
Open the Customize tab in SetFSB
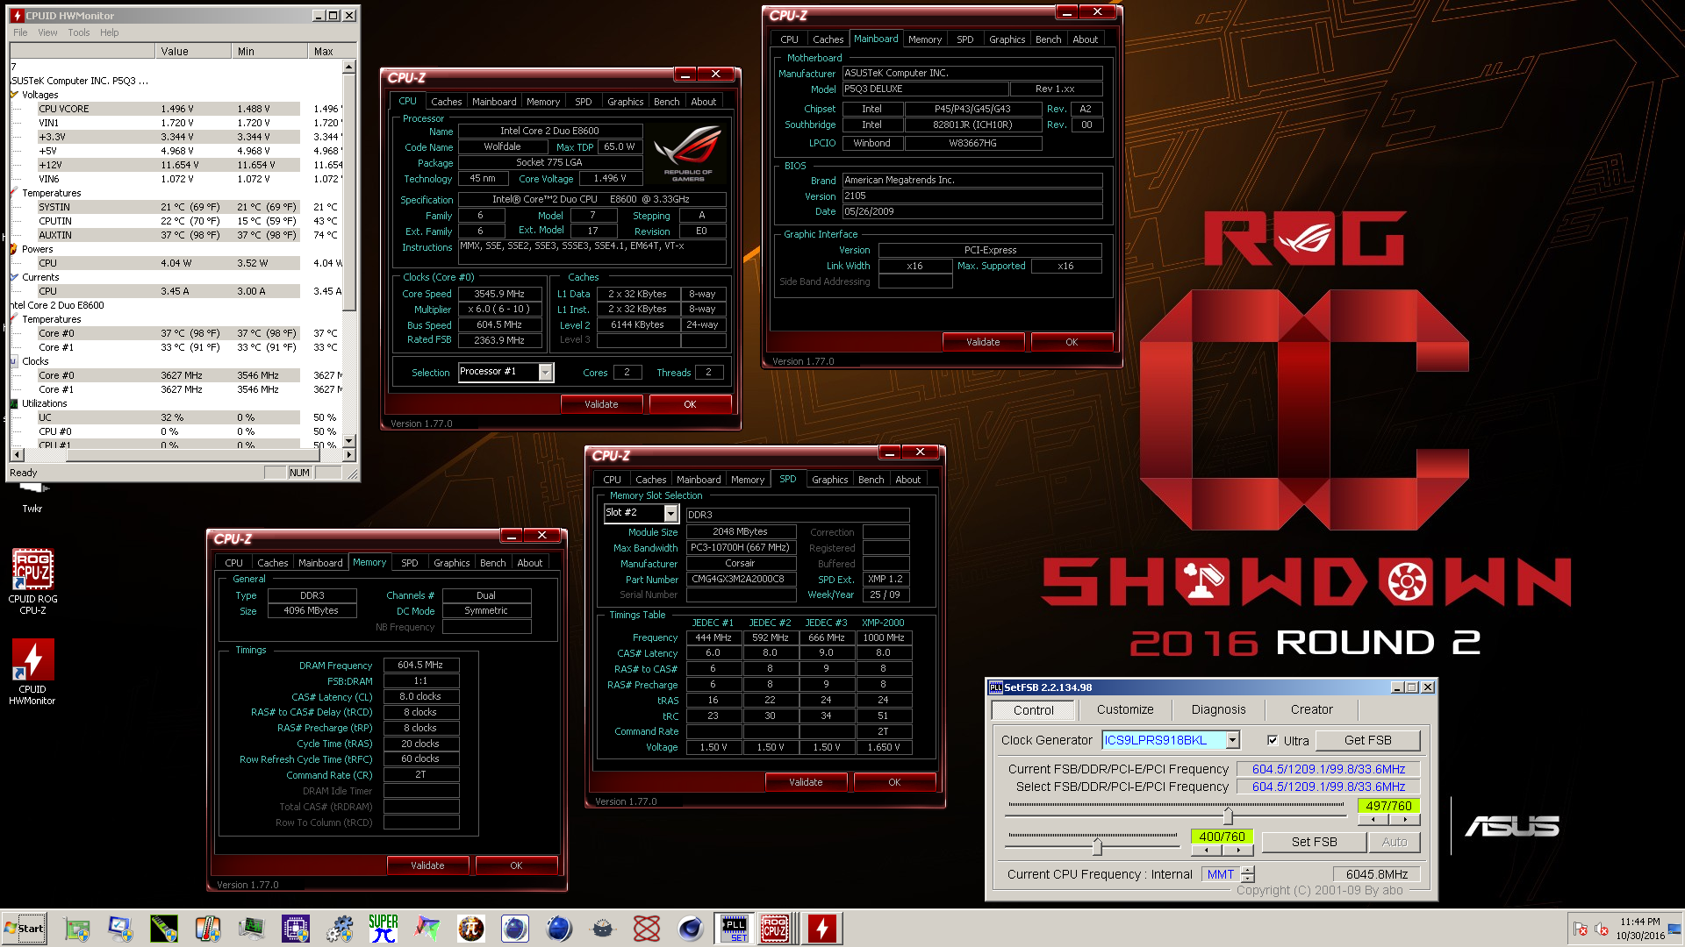(x=1125, y=709)
